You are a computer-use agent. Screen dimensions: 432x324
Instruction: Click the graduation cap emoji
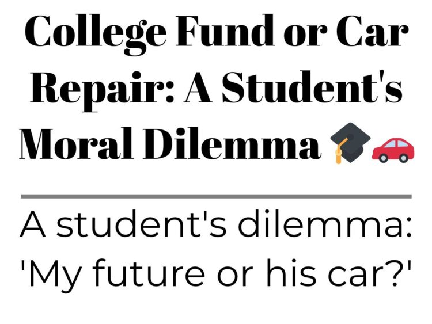(350, 143)
